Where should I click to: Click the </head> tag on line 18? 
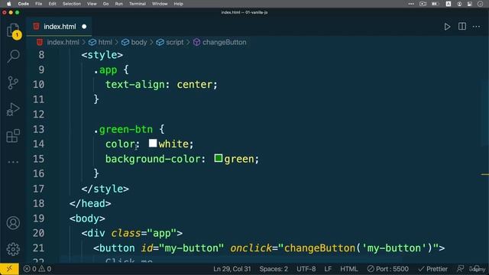tap(90, 203)
